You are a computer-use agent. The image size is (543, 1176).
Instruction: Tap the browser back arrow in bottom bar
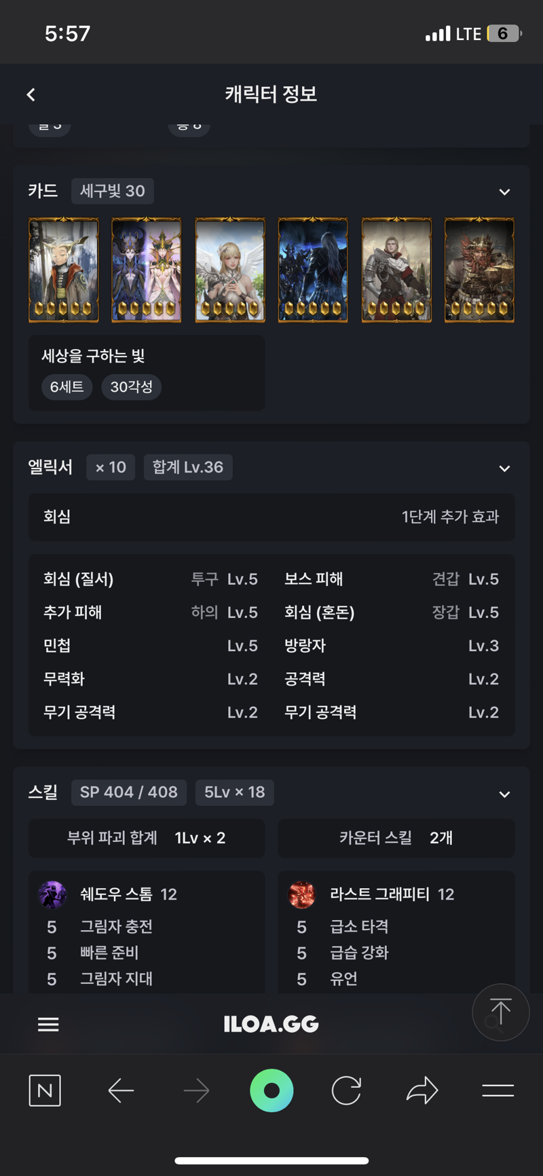(x=121, y=1091)
